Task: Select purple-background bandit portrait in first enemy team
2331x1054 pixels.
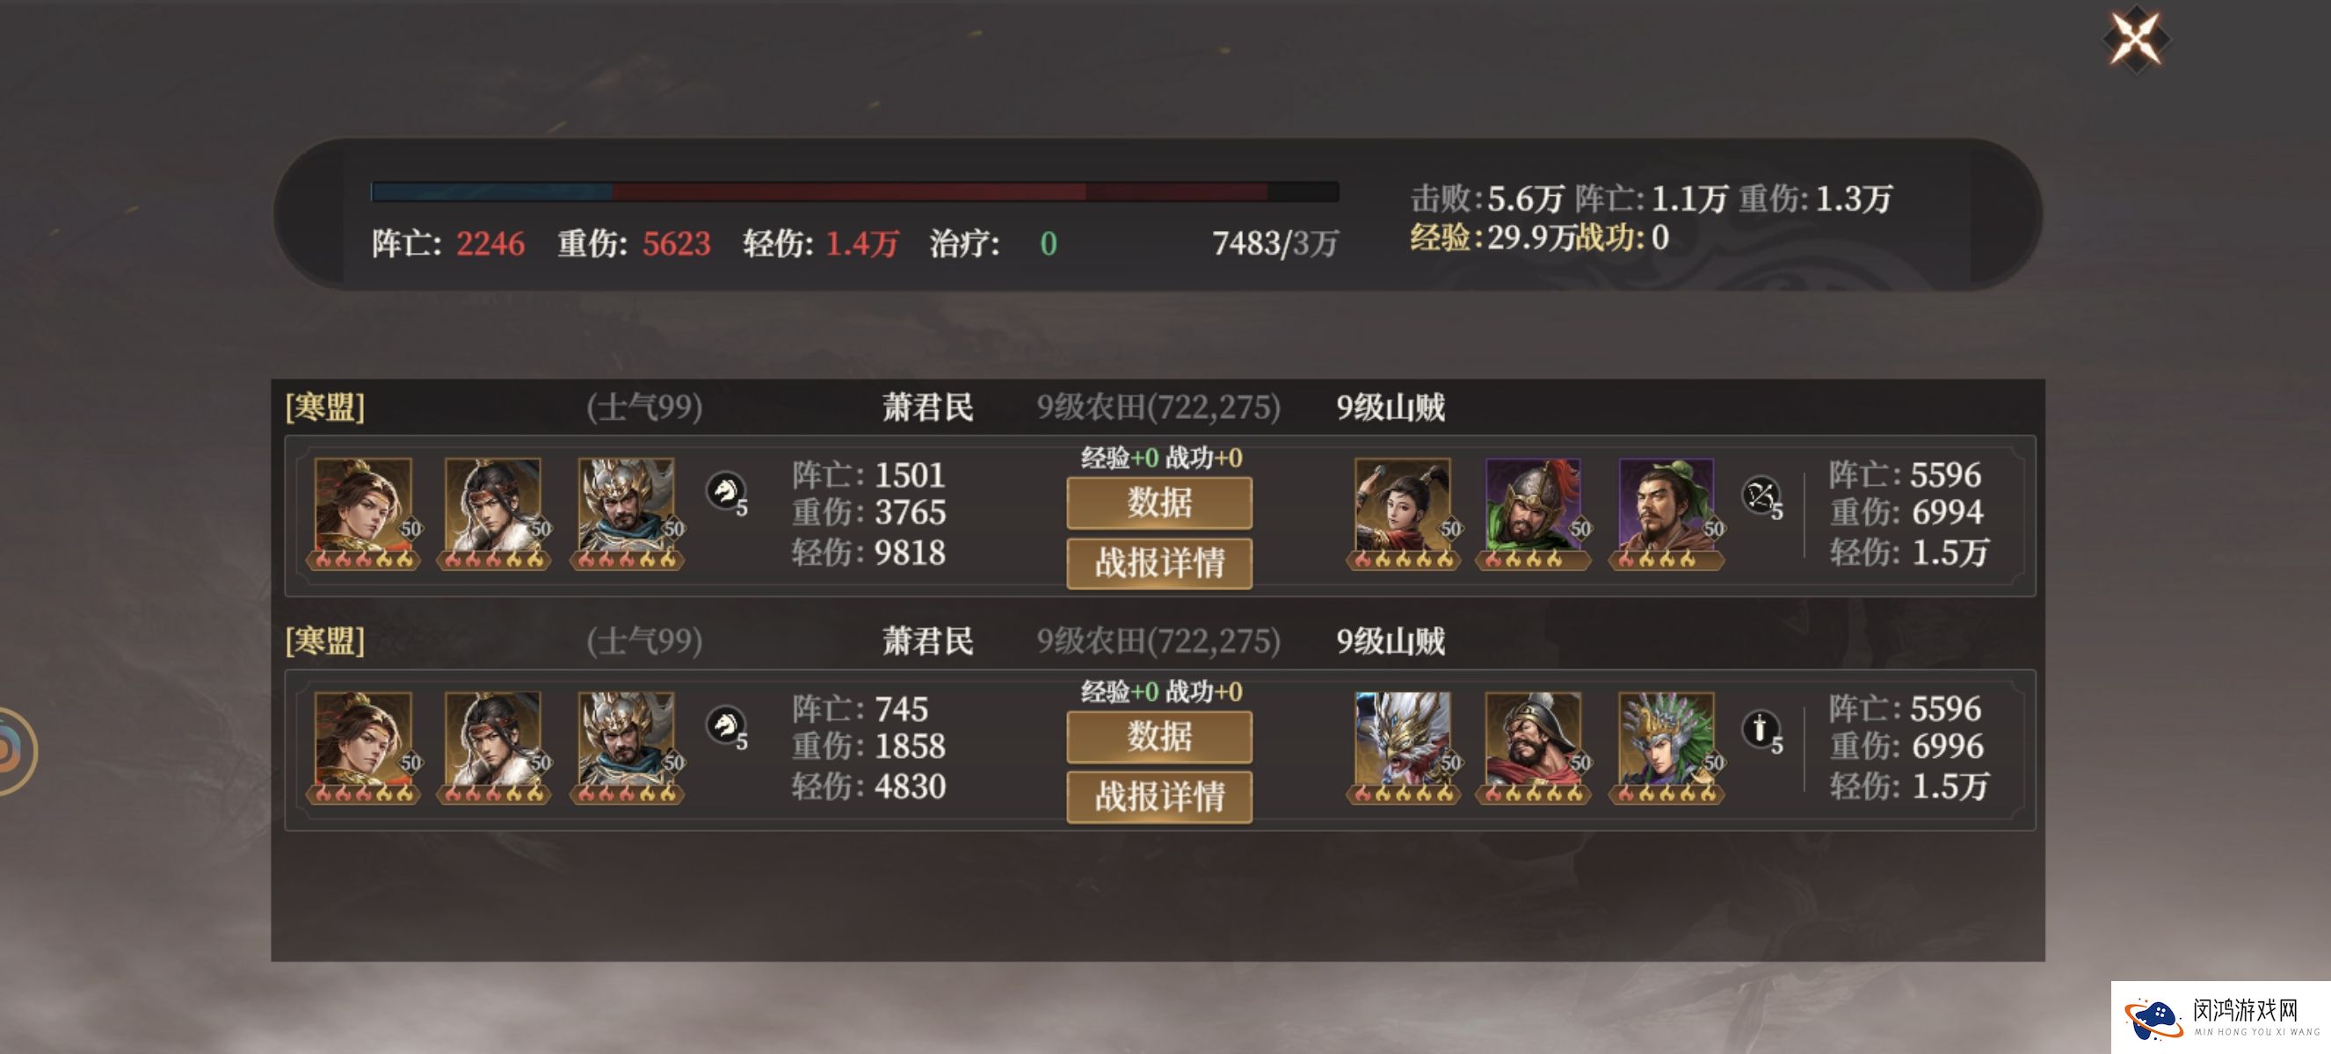Action: click(1667, 514)
